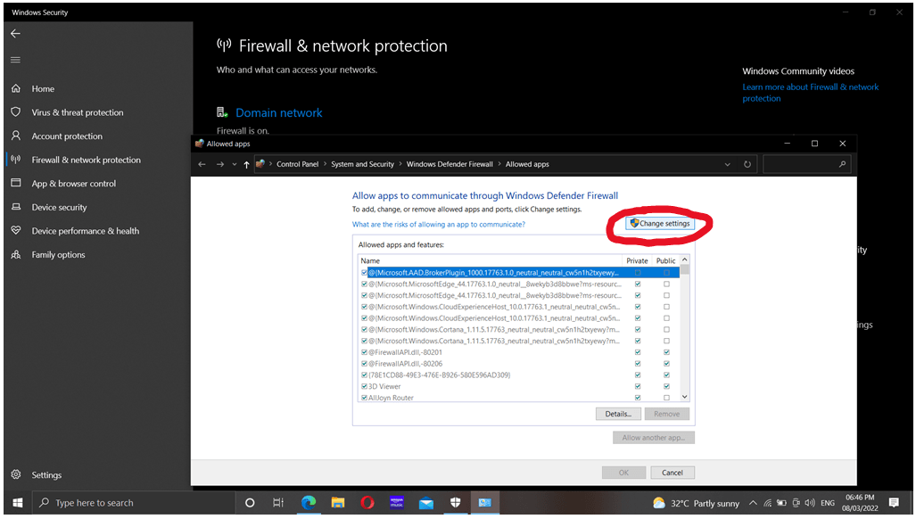This screenshot has height=519, width=916.
Task: Open Firewall & network protection in sidebar
Action: point(86,160)
